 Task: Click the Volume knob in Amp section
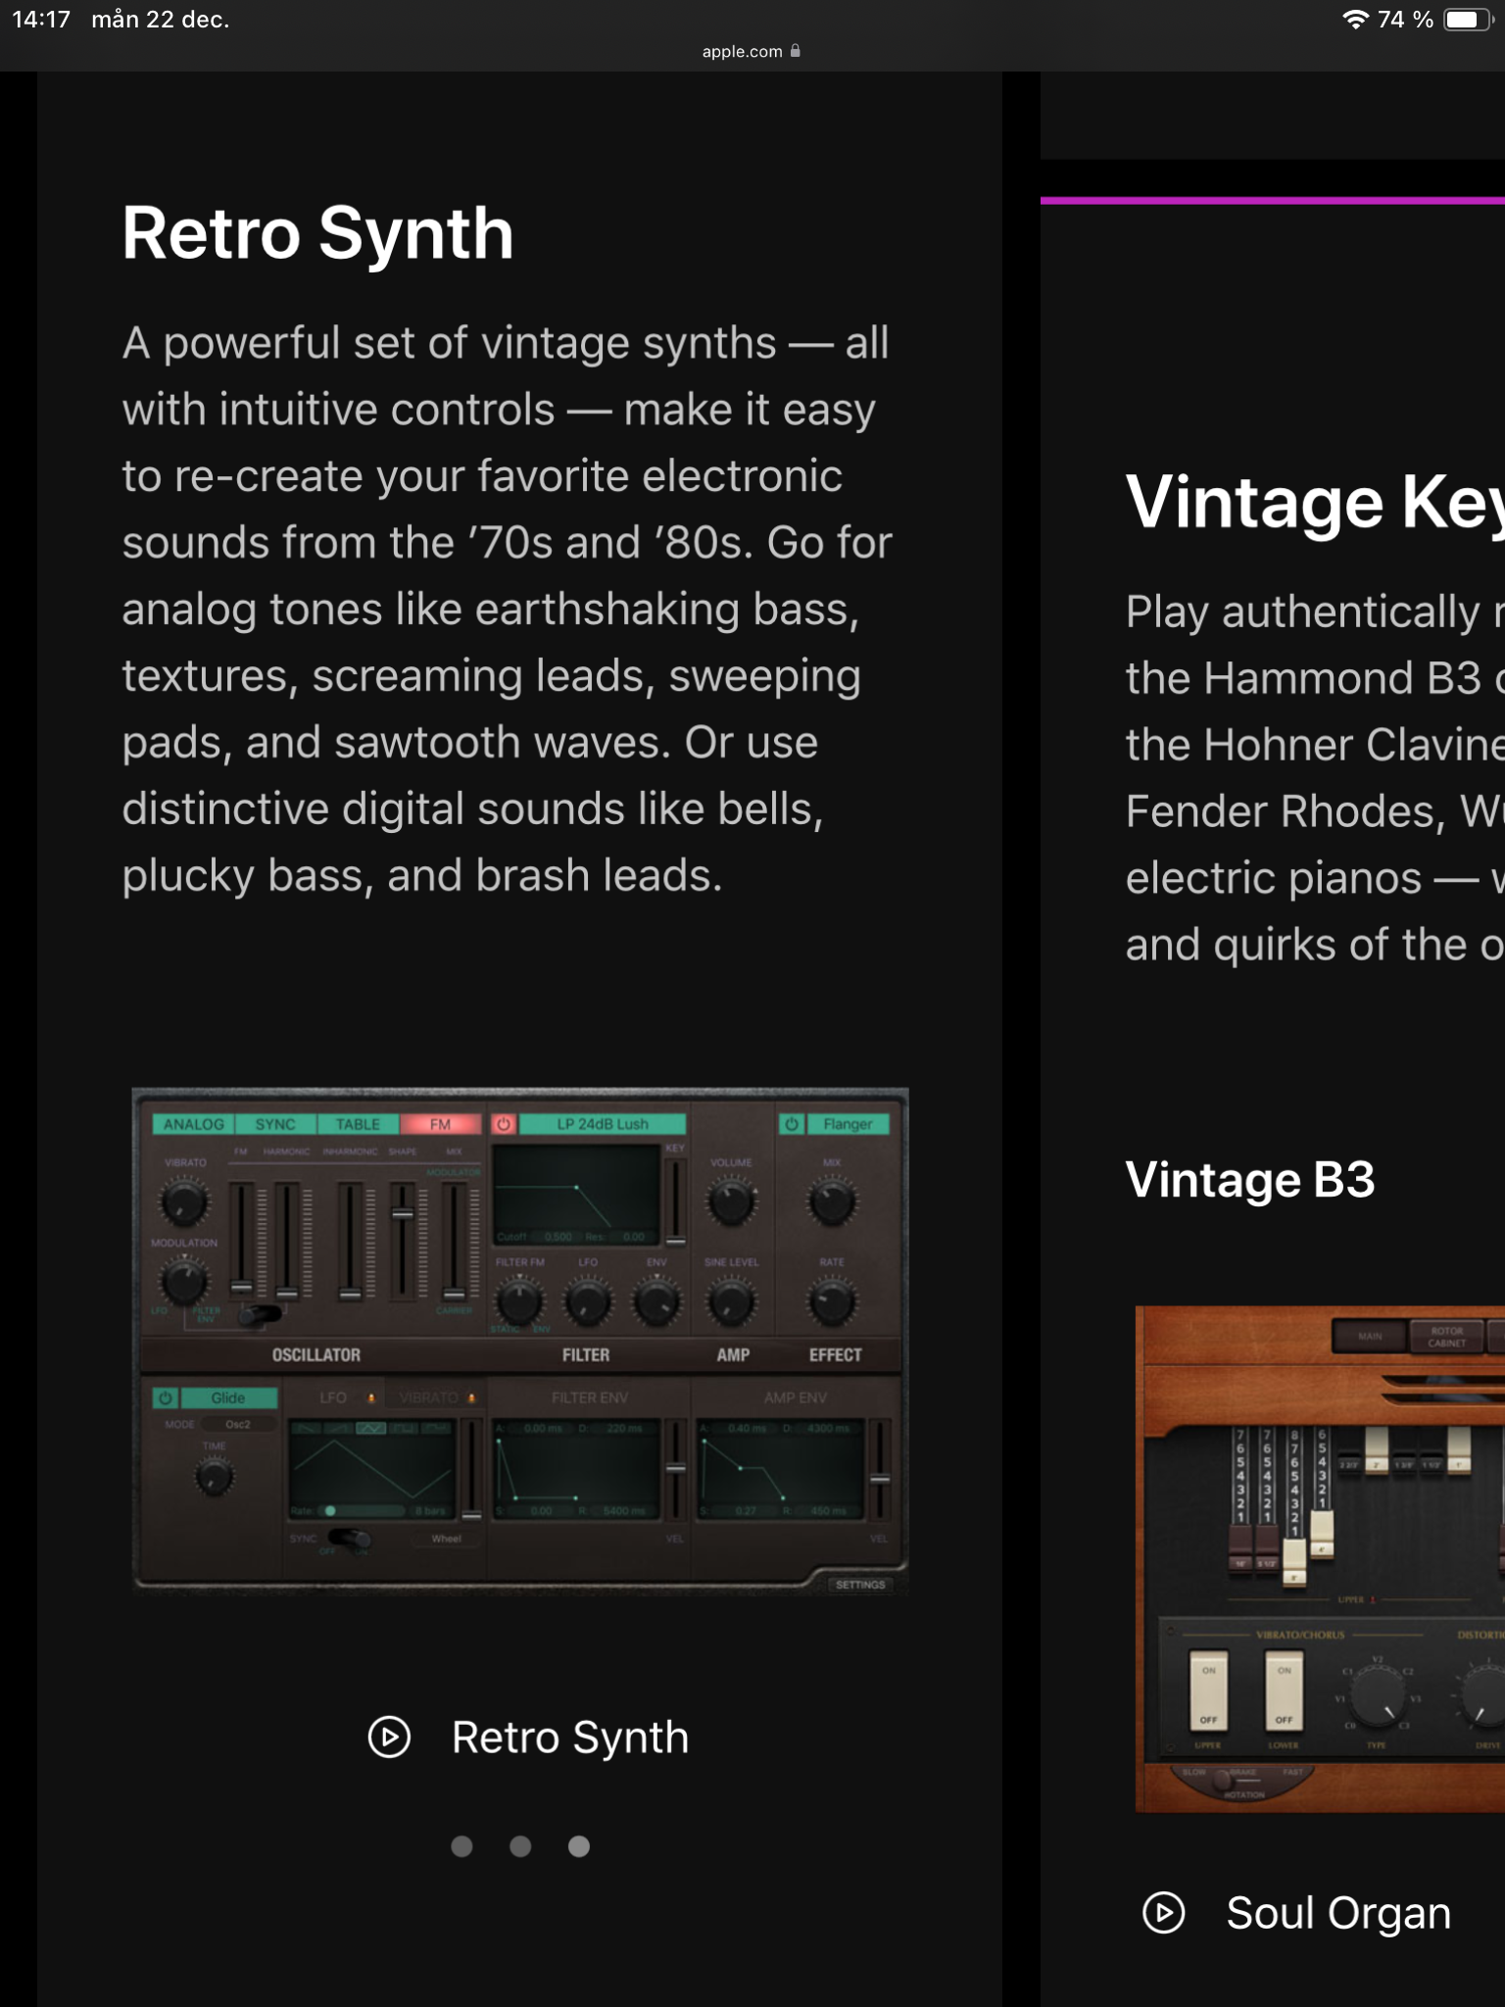(x=731, y=1202)
